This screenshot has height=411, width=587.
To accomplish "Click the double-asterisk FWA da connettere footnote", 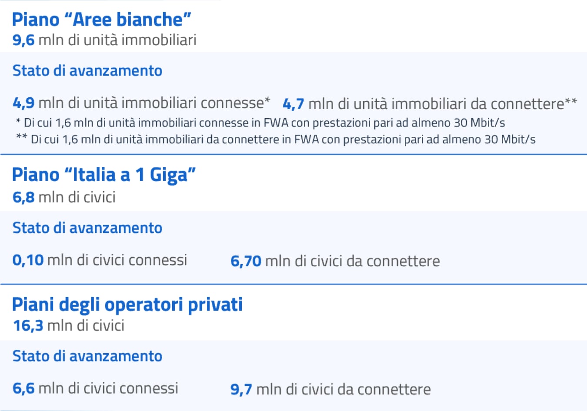I will click(276, 139).
